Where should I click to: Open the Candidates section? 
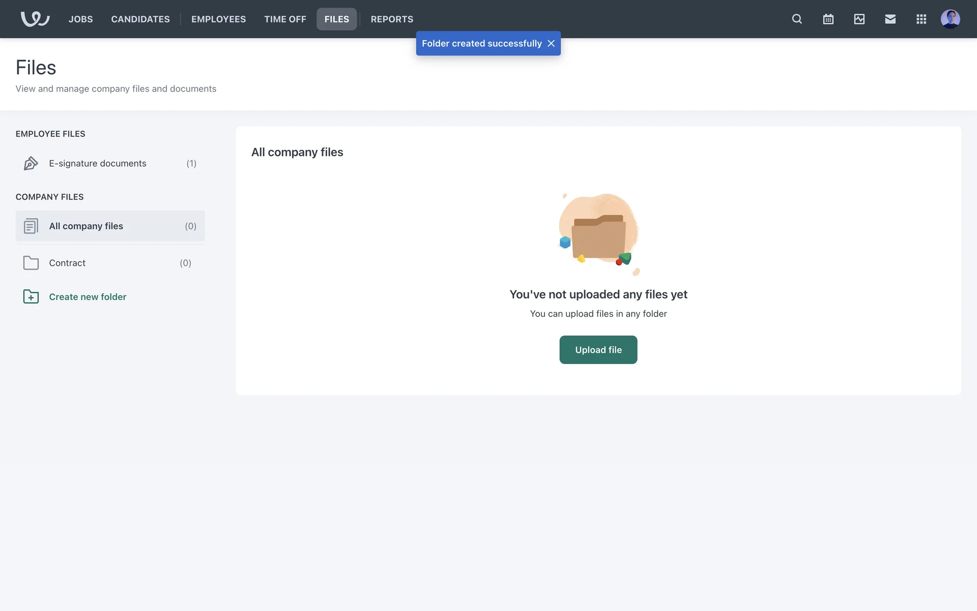pos(140,19)
